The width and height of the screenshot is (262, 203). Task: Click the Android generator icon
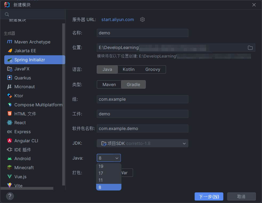point(10,159)
